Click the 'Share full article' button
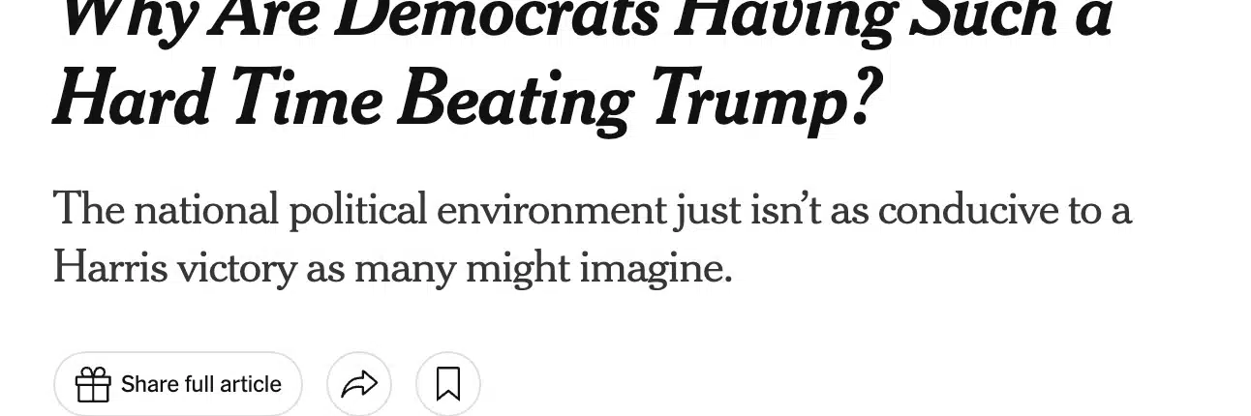Image resolution: width=1251 pixels, height=416 pixels. pos(178,384)
